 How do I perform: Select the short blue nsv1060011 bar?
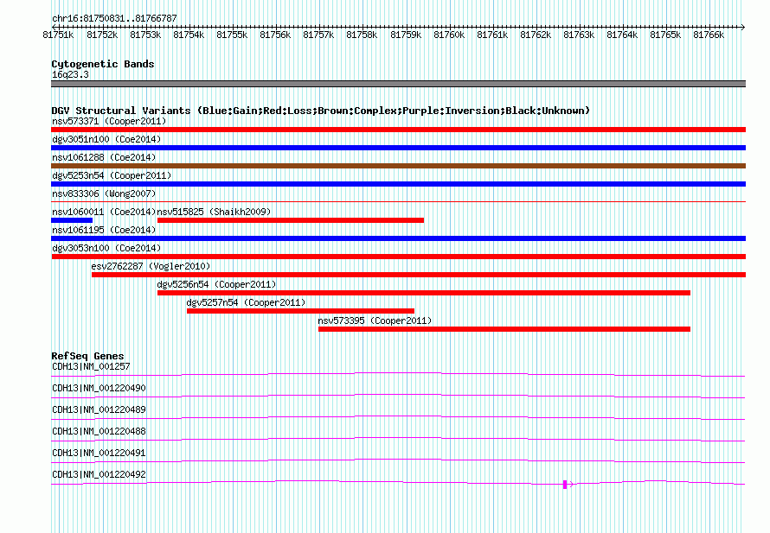click(72, 220)
